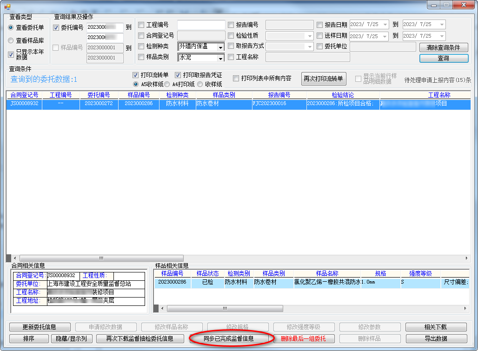Select the result row with 委托编号 2023000272

(98, 104)
